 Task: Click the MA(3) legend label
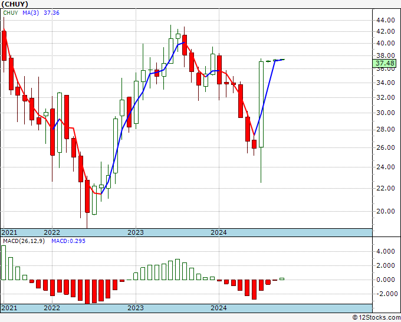coord(31,13)
